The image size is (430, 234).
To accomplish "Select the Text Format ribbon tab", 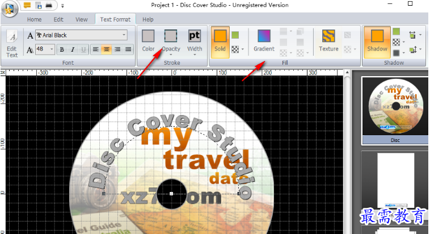I will point(115,19).
